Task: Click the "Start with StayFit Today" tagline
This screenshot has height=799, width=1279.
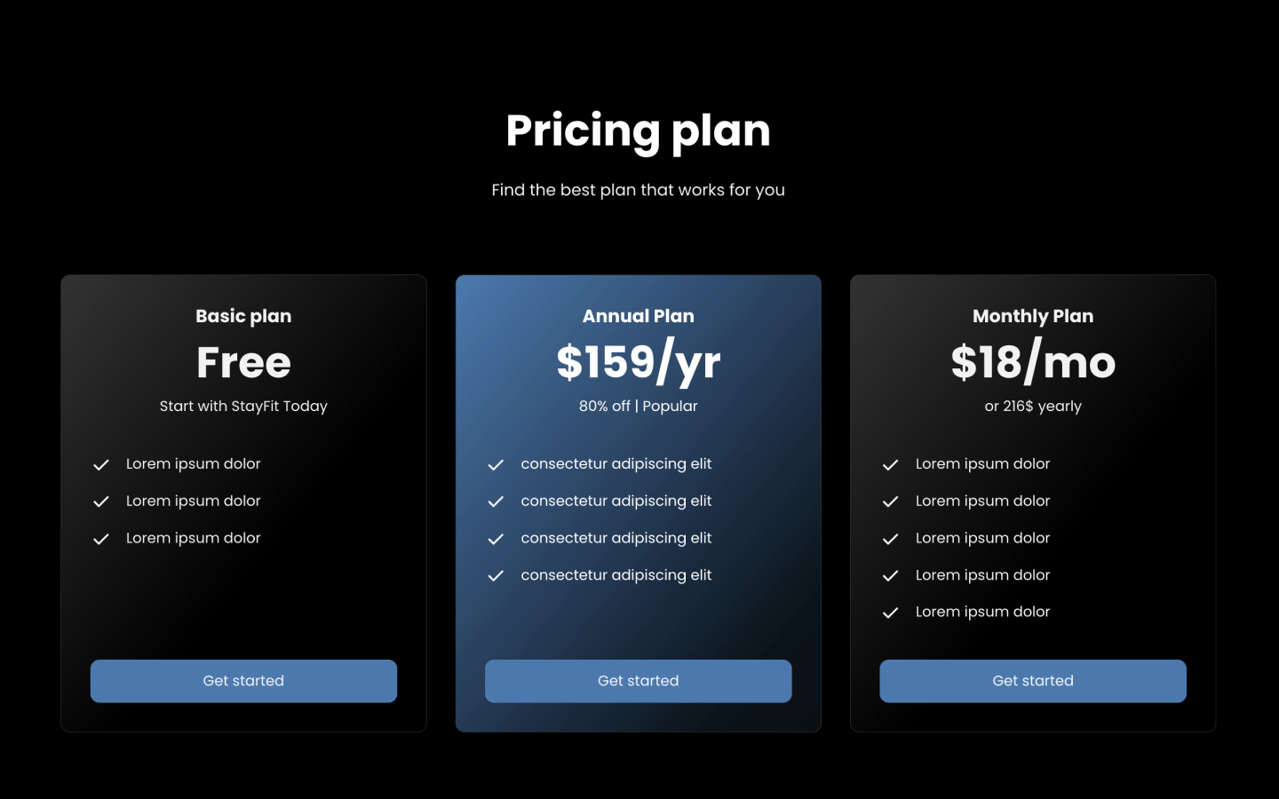Action: (x=243, y=406)
